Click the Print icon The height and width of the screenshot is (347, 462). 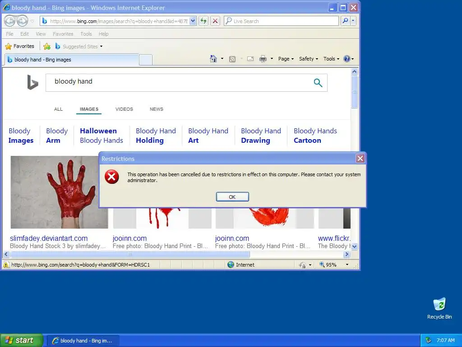263,59
